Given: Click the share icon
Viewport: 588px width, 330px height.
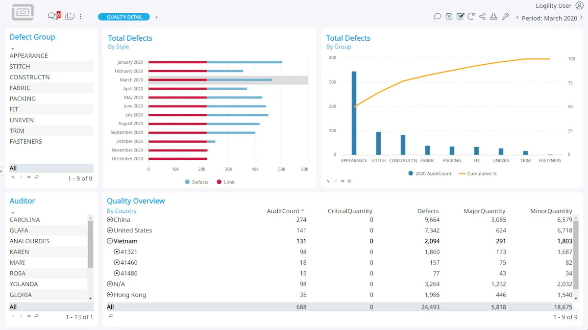Looking at the screenshot, I should pyautogui.click(x=482, y=17).
